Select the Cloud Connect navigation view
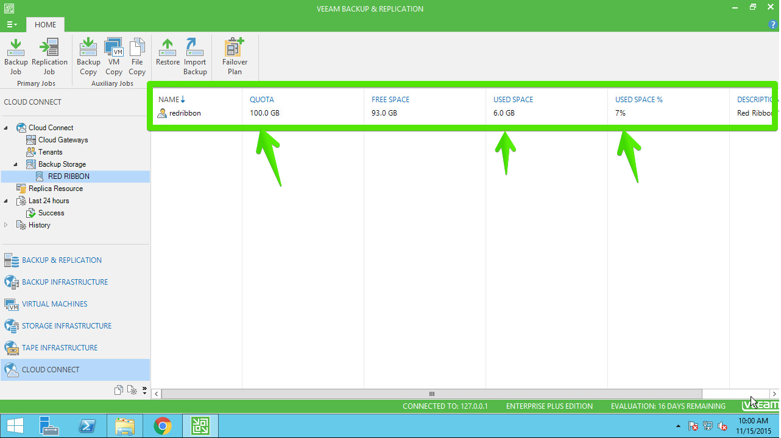Viewport: 781px width, 438px height. (76, 370)
